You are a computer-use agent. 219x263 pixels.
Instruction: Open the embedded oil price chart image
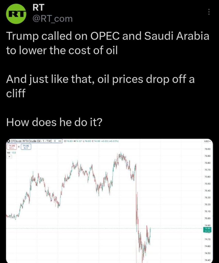coord(103,201)
